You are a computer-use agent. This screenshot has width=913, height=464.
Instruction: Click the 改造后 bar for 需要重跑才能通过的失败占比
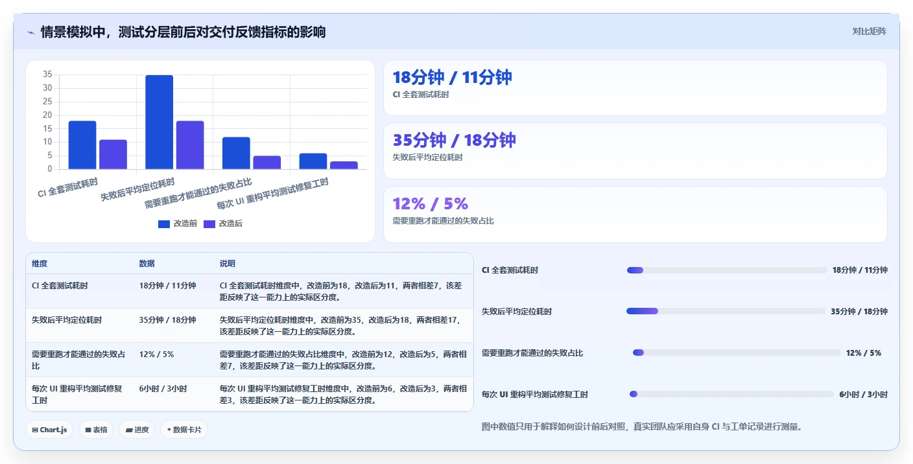point(267,163)
